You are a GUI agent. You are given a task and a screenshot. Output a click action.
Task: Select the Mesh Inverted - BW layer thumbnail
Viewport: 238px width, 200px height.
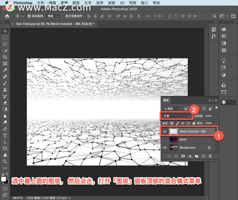(173, 131)
